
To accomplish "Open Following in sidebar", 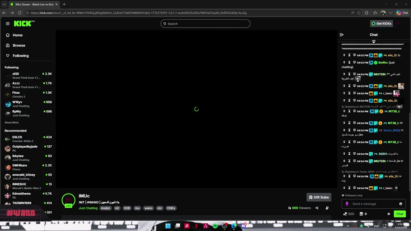I will pos(17,56).
